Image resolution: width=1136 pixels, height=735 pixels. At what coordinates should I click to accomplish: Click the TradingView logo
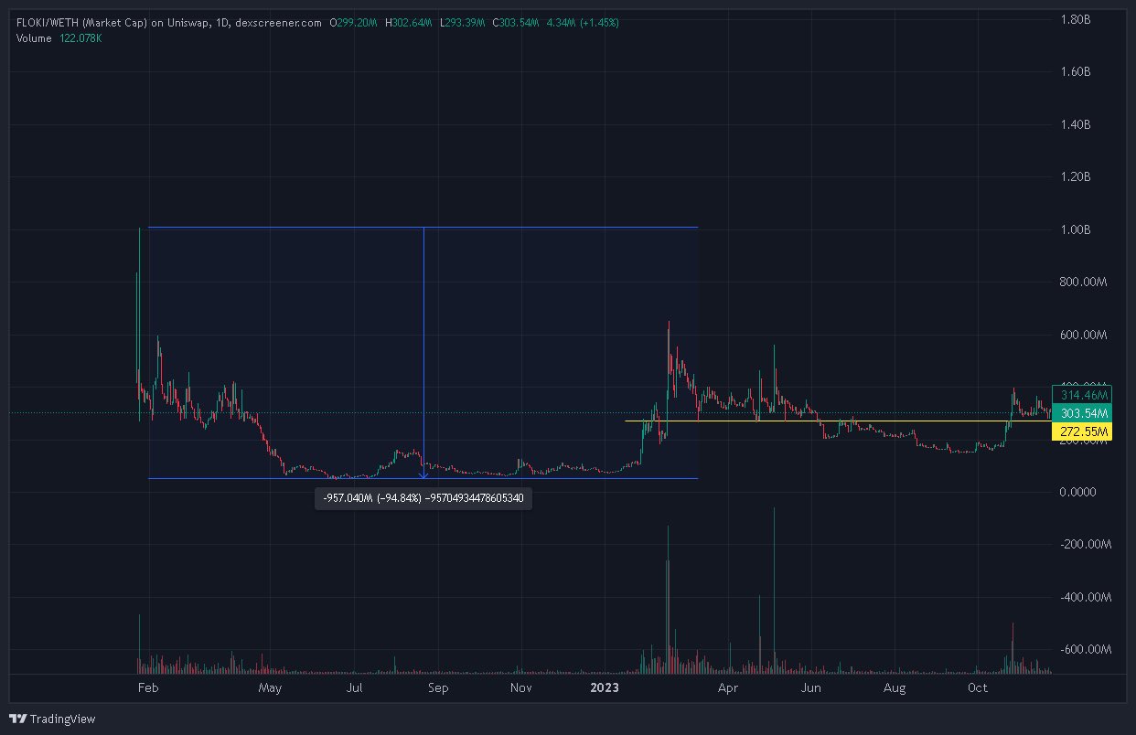52,719
